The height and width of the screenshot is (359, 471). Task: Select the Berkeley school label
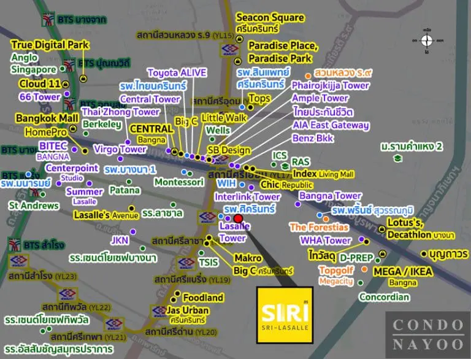[102, 124]
